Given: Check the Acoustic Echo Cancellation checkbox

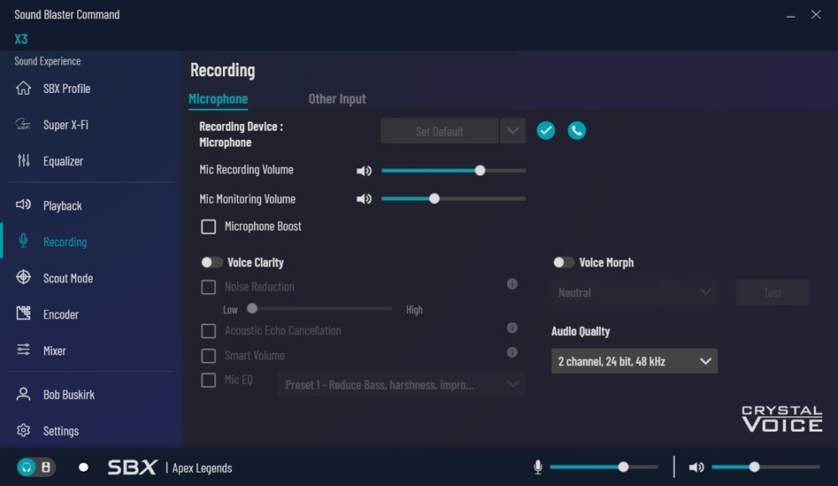Looking at the screenshot, I should point(209,331).
